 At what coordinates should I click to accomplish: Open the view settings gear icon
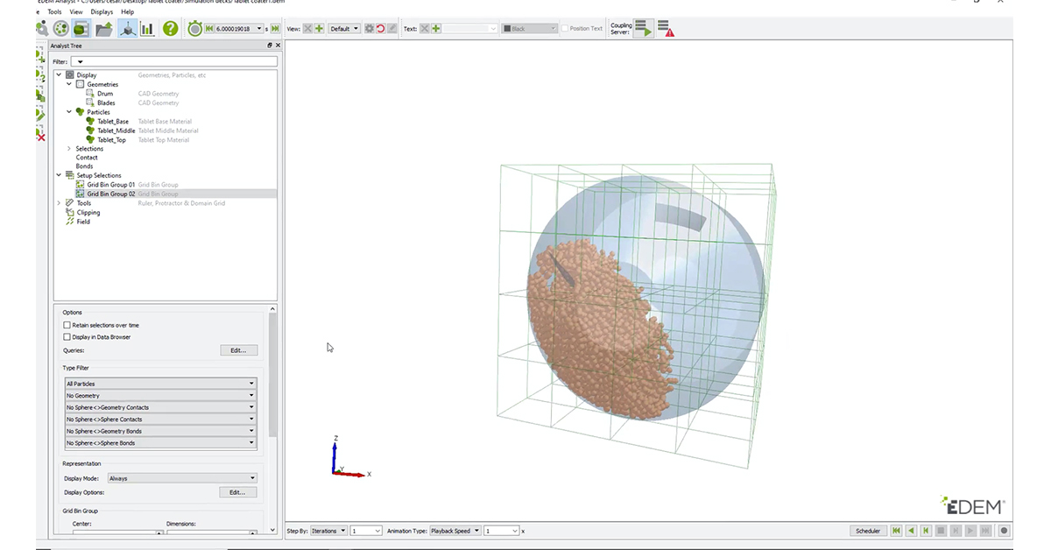pyautogui.click(x=370, y=29)
